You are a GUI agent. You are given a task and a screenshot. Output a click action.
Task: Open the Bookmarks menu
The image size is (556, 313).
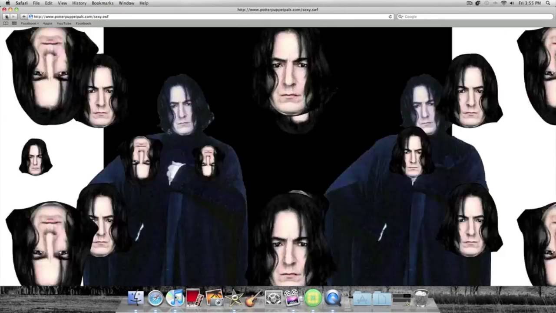(103, 3)
